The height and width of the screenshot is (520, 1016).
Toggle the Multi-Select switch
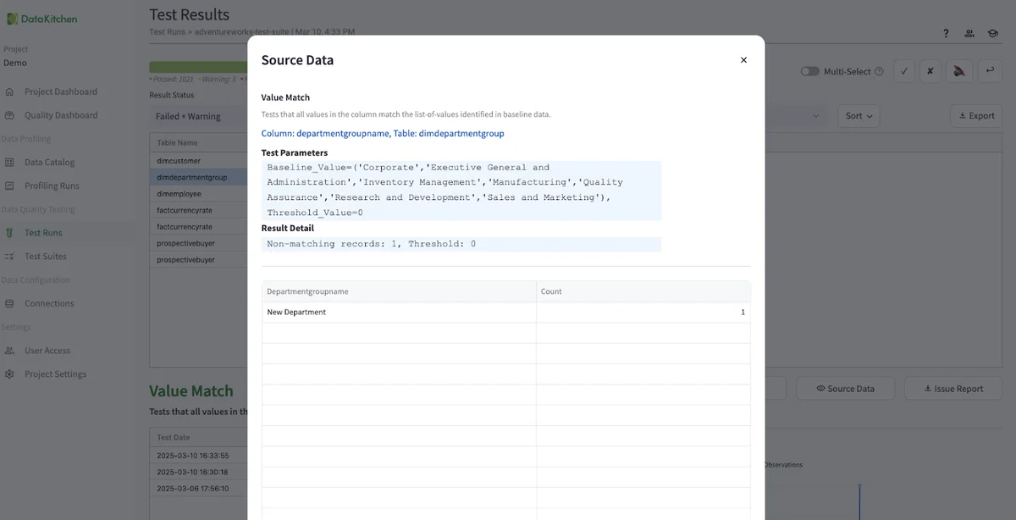click(809, 72)
